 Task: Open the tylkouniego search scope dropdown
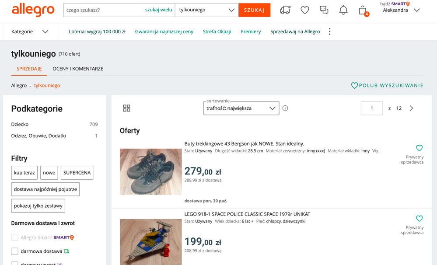pyautogui.click(x=206, y=10)
